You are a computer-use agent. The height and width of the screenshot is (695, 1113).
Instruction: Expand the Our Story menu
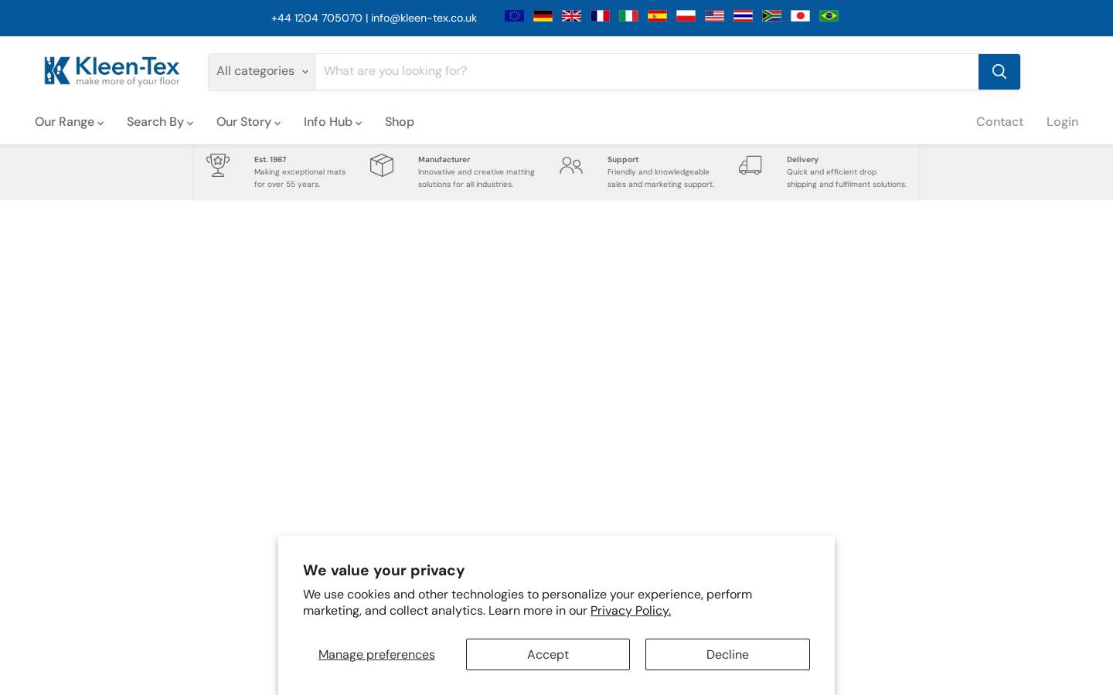[x=248, y=122]
